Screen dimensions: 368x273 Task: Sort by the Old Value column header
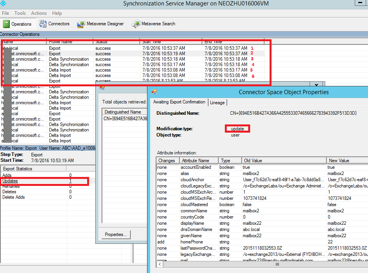284,161
